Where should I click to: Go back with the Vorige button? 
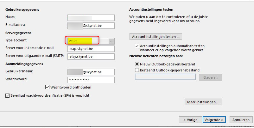click(190, 120)
